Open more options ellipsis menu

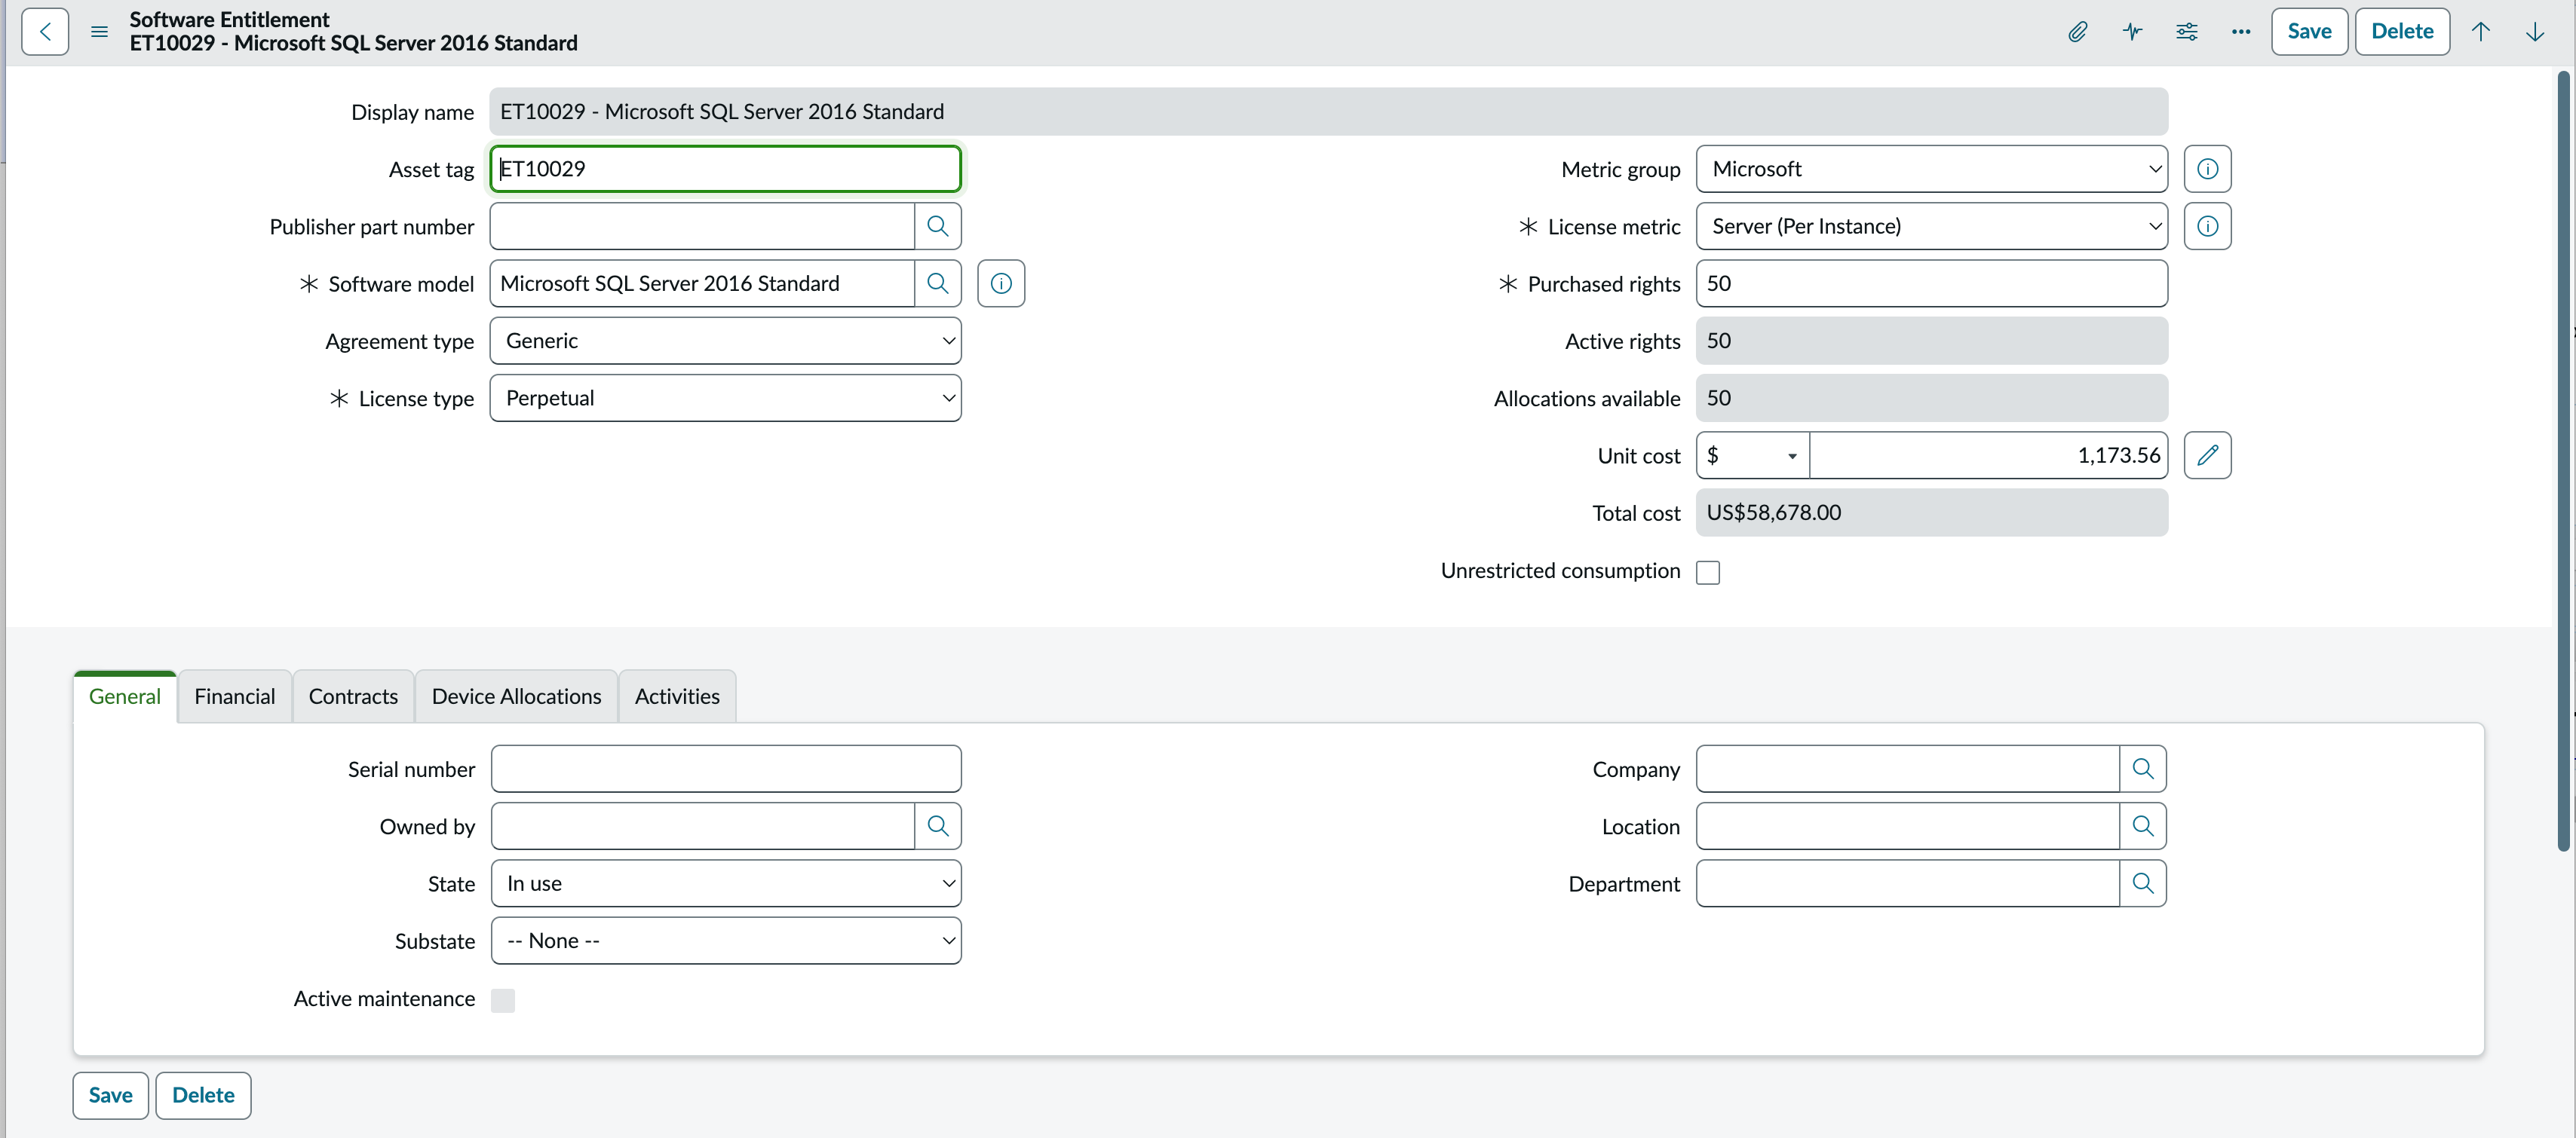click(2240, 32)
